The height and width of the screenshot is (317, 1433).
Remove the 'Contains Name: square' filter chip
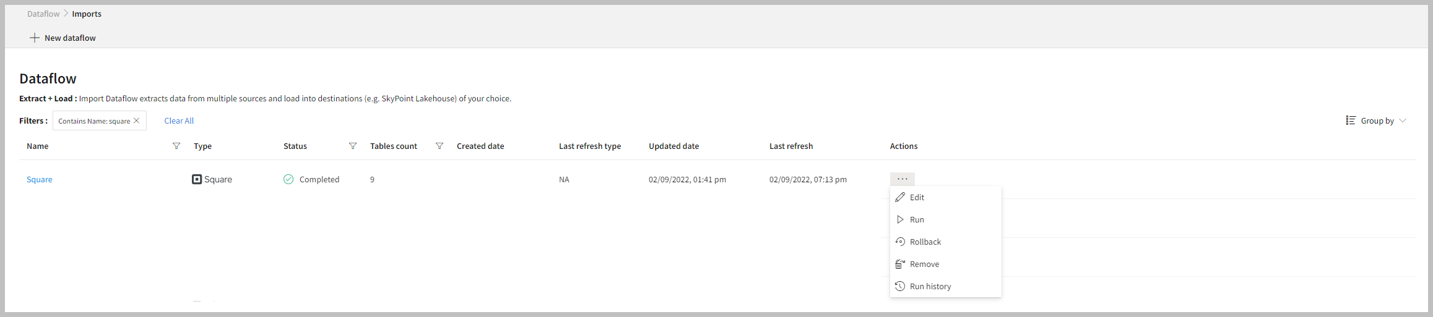(137, 120)
